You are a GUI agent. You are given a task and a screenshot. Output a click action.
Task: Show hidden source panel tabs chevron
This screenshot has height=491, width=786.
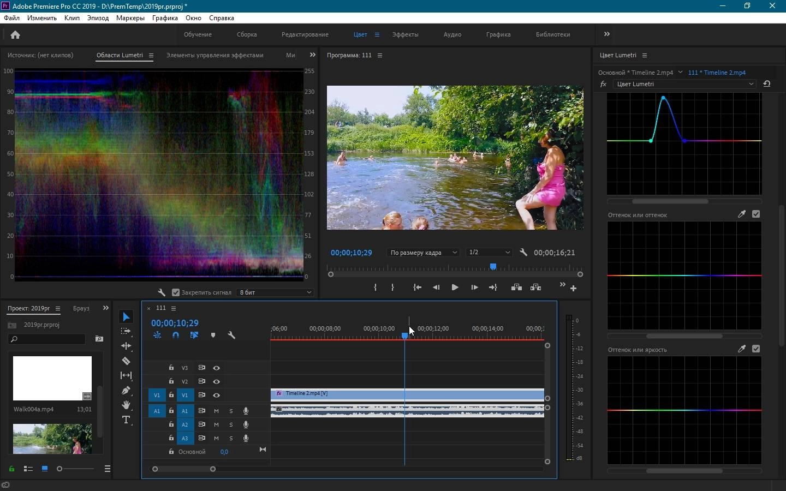click(x=312, y=55)
